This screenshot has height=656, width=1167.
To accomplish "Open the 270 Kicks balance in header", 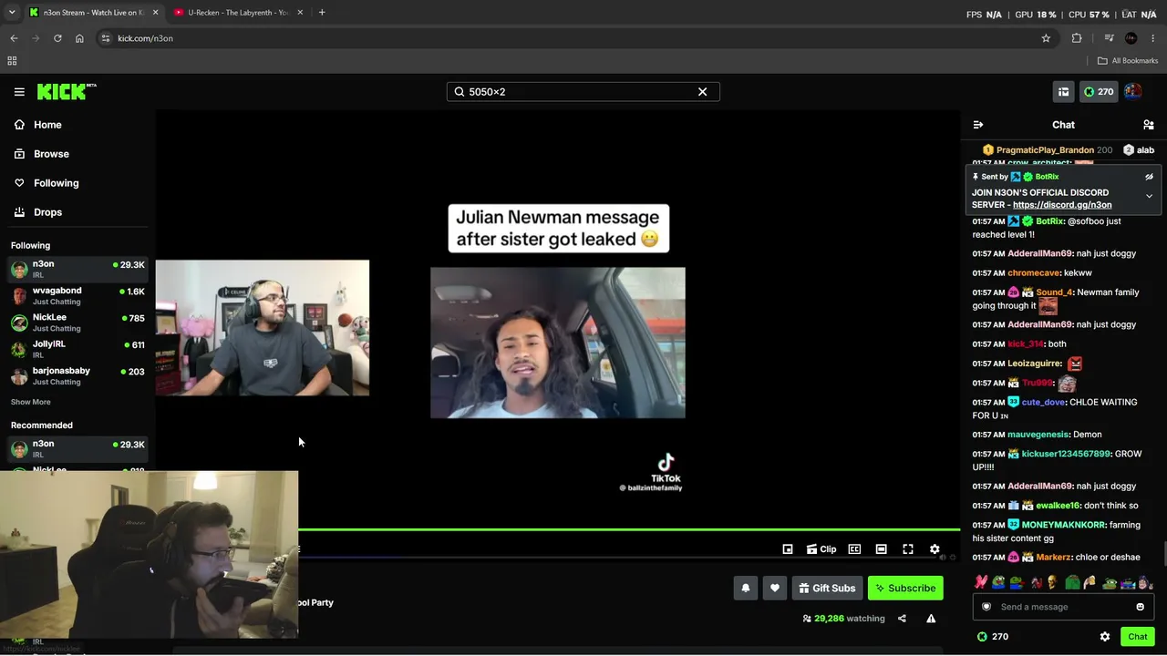I will pos(1098,92).
